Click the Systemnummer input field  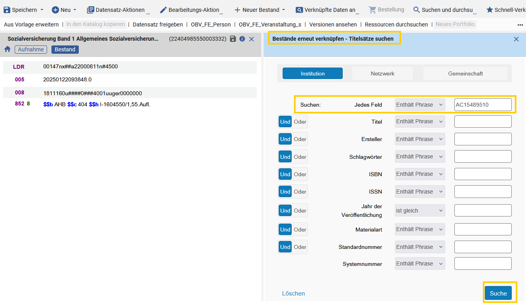click(x=483, y=263)
